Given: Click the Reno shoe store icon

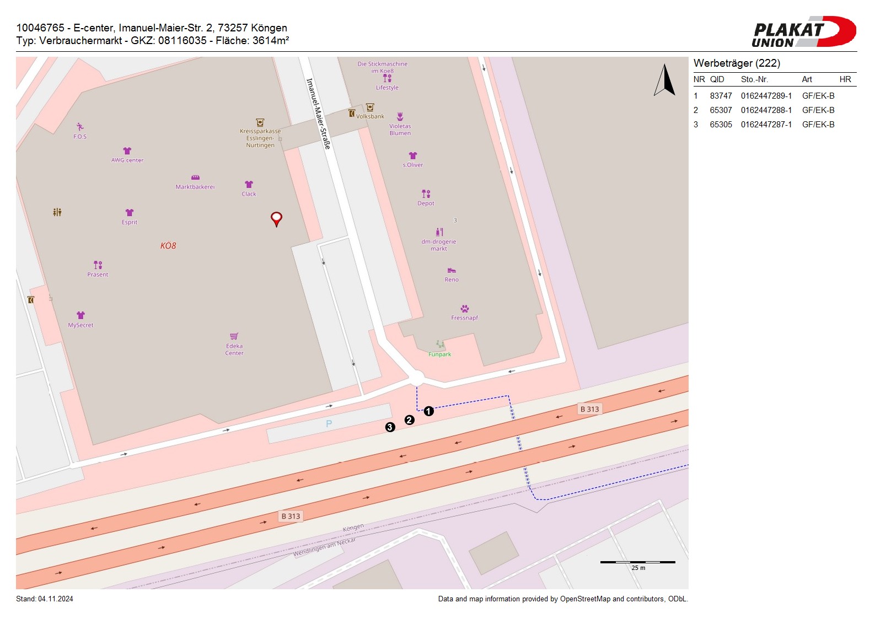Looking at the screenshot, I should coord(452,271).
